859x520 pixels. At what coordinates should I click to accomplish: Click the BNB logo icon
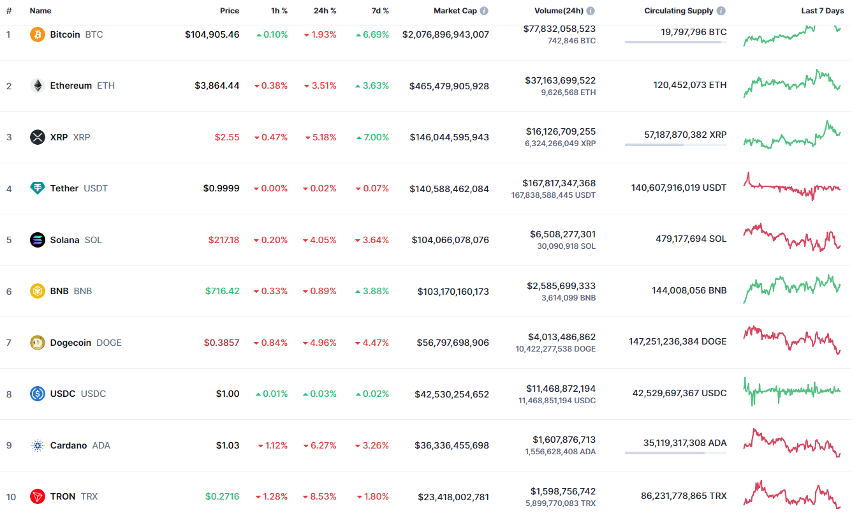coord(38,291)
